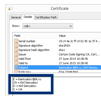Click the Signature hash algorithm row icon
The image size is (101, 96).
(x=16, y=50)
